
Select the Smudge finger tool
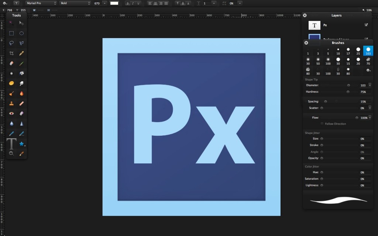click(21, 83)
